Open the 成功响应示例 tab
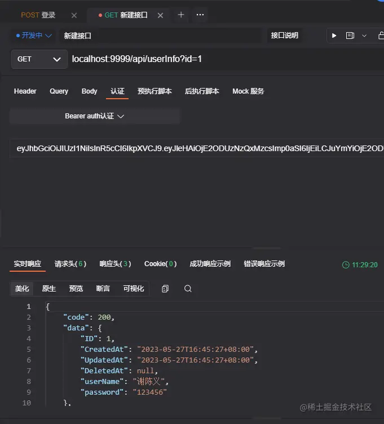384x424 pixels. click(x=210, y=264)
